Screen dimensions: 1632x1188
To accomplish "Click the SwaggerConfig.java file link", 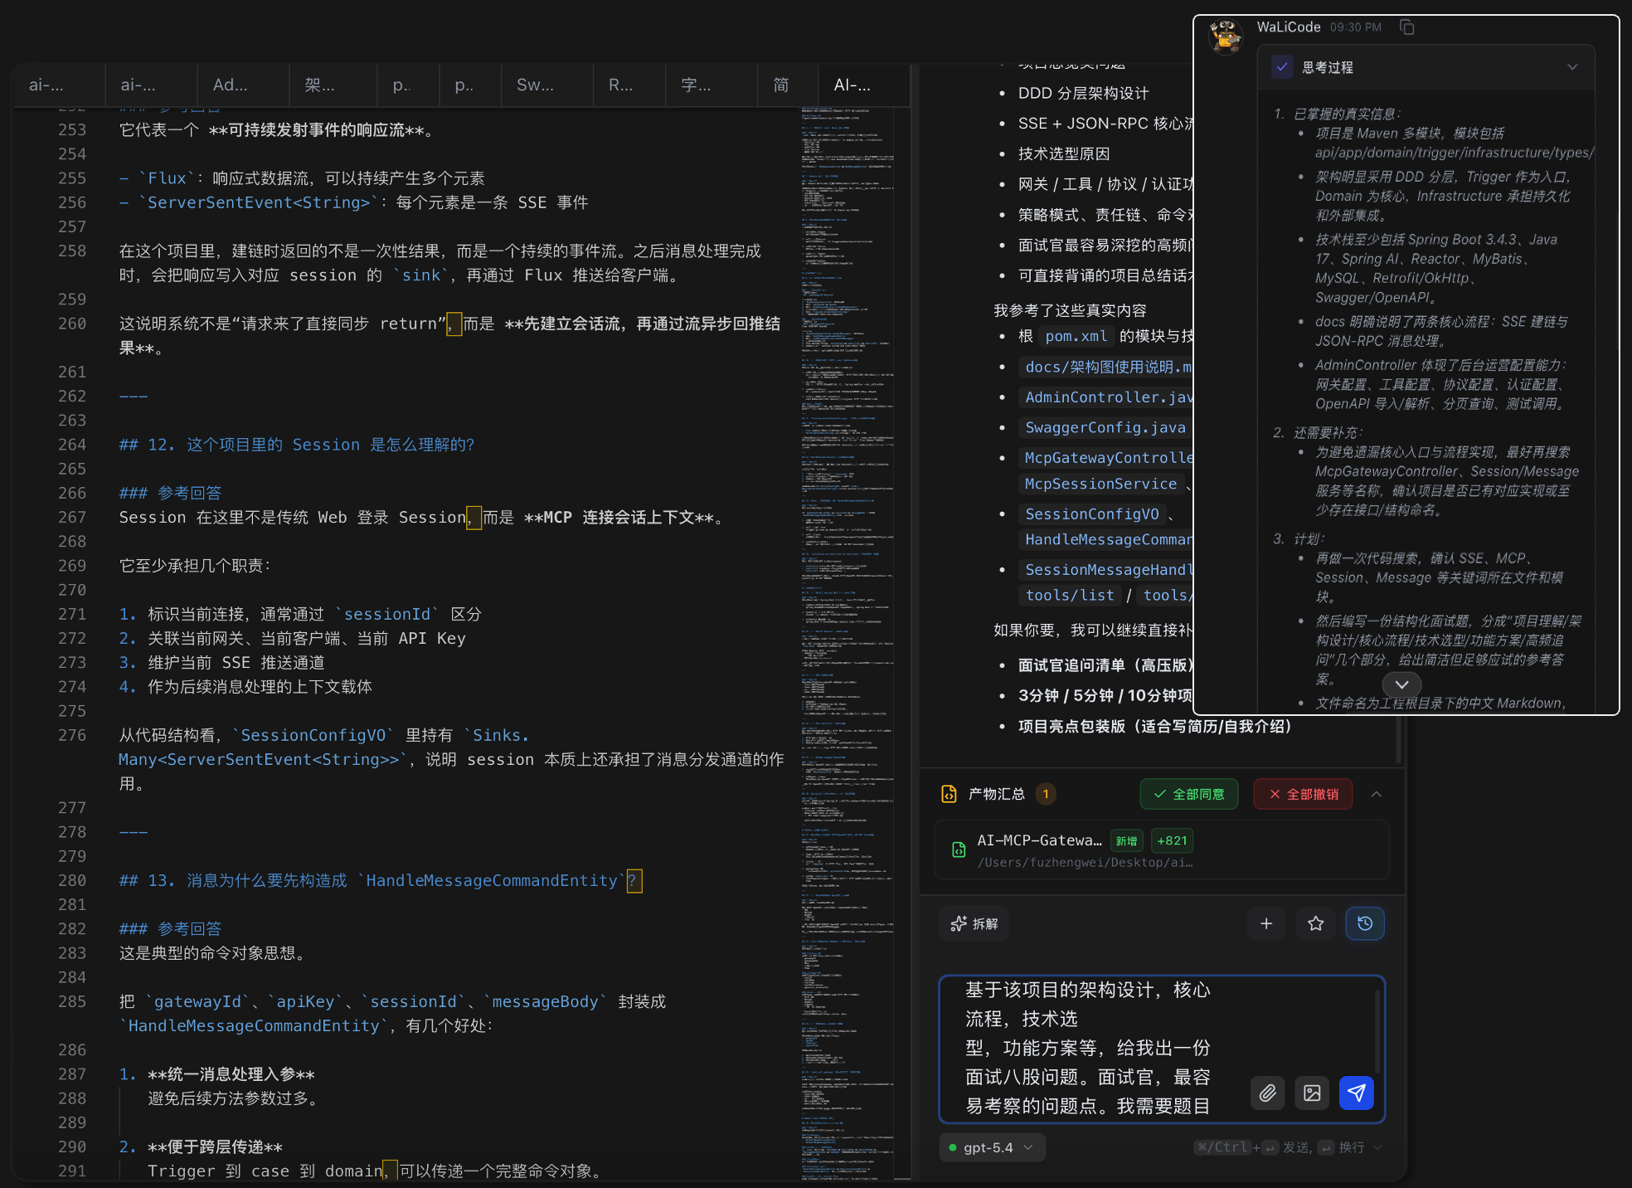I will pos(1105,427).
